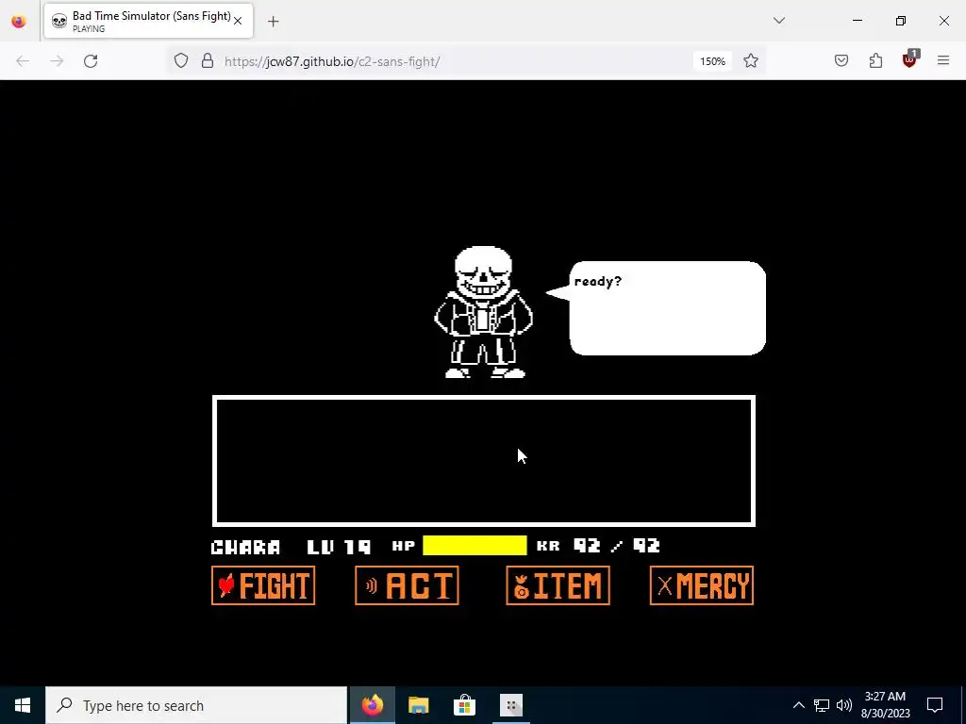This screenshot has width=966, height=724.
Task: Expand the list all tabs dropdown
Action: click(x=778, y=21)
